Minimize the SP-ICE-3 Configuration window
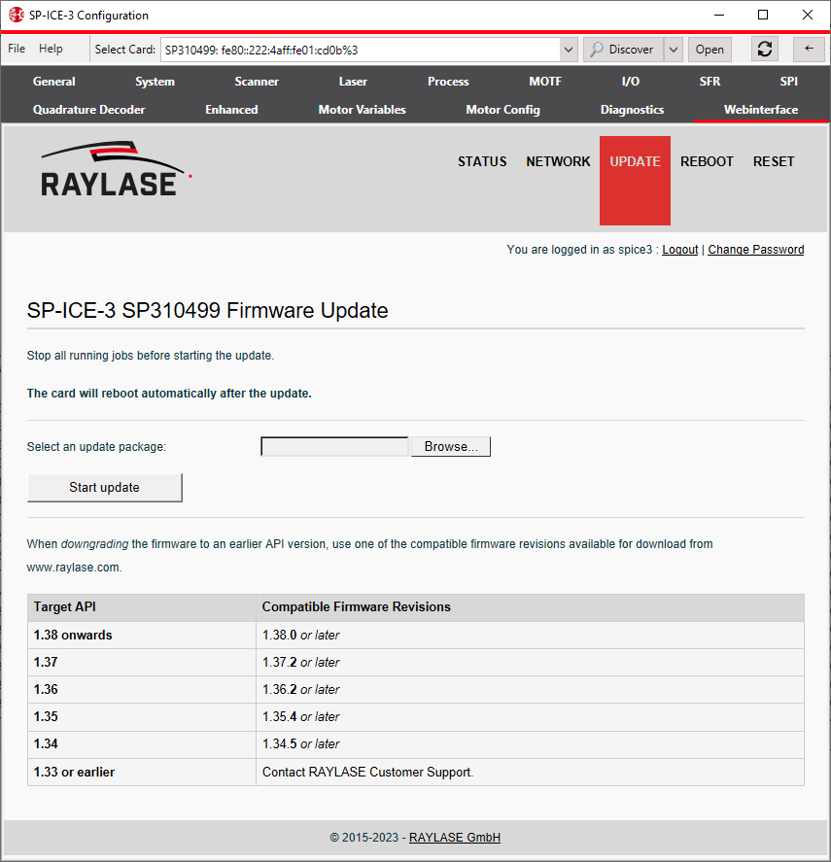The height and width of the screenshot is (862, 831). tap(719, 15)
